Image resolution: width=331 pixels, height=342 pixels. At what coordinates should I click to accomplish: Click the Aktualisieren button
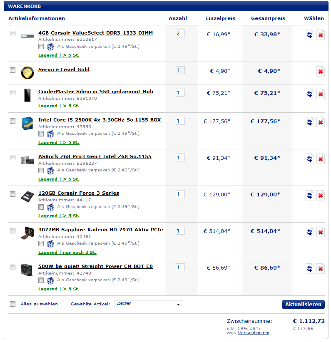click(x=303, y=305)
